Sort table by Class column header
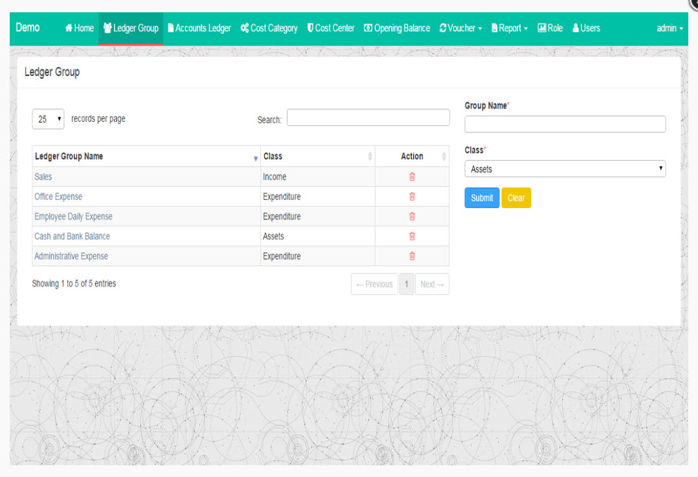This screenshot has height=477, width=698. coord(317,156)
